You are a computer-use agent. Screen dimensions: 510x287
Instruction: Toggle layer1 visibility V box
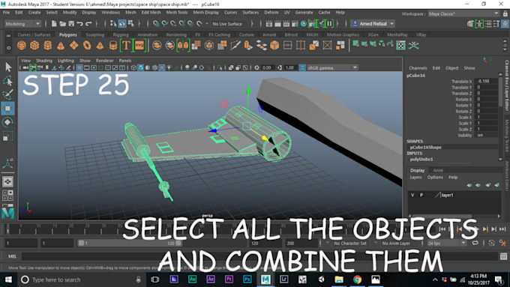coord(412,195)
